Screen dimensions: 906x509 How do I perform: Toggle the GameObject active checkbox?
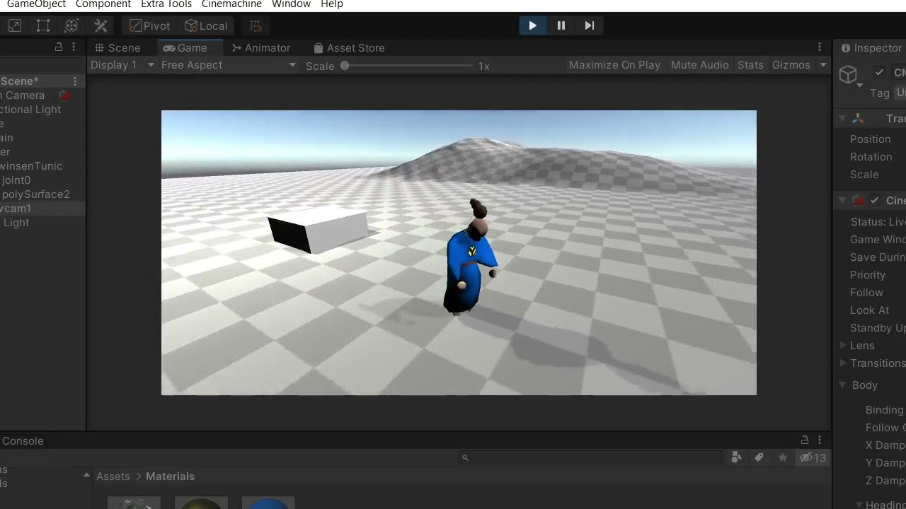pyautogui.click(x=879, y=73)
